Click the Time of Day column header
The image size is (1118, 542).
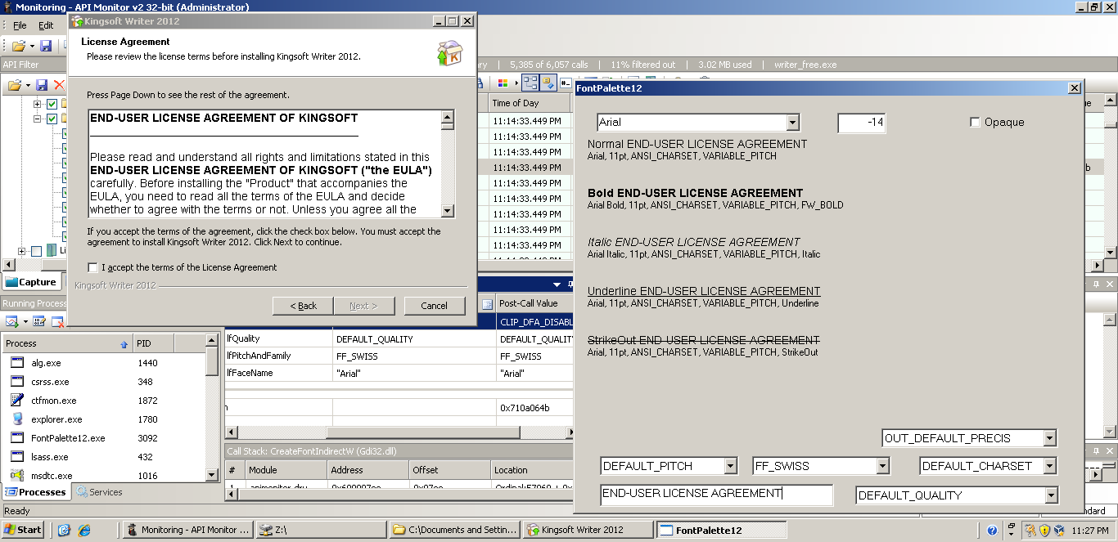coord(530,103)
